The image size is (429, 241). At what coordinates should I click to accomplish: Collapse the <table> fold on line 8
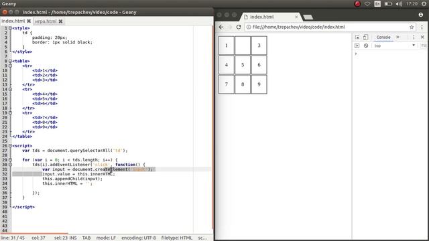pyautogui.click(x=10, y=61)
